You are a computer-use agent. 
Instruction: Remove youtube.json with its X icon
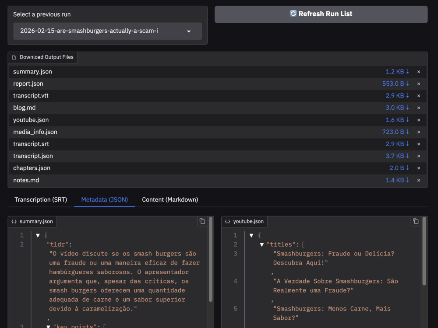tap(419, 120)
